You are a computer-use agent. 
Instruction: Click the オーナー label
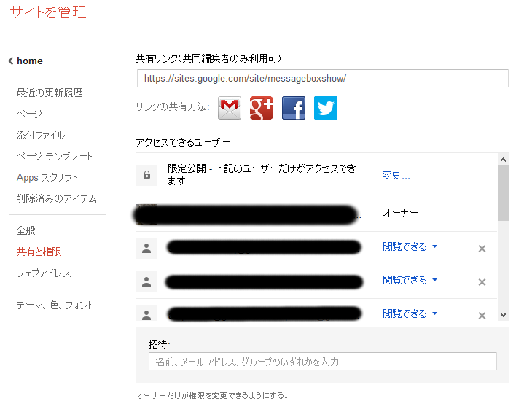(400, 213)
